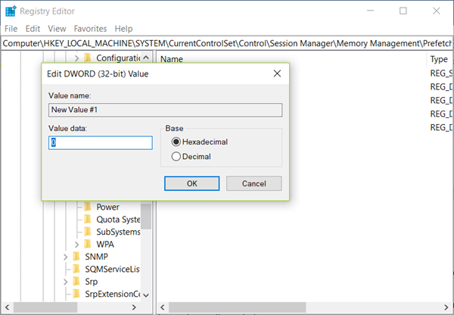Screen dimensions: 454x315
Task: Select the WPA folder icon
Action: coord(88,245)
